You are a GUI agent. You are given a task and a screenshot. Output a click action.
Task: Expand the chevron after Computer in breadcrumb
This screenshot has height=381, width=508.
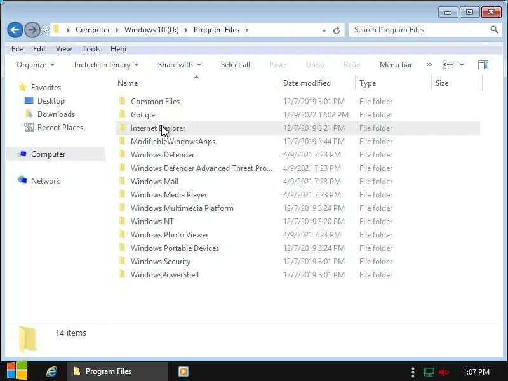117,30
